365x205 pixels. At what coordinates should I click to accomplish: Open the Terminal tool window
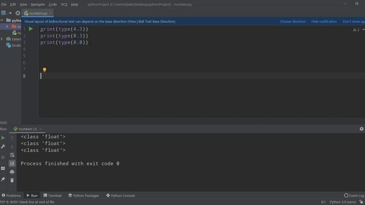coord(52,196)
